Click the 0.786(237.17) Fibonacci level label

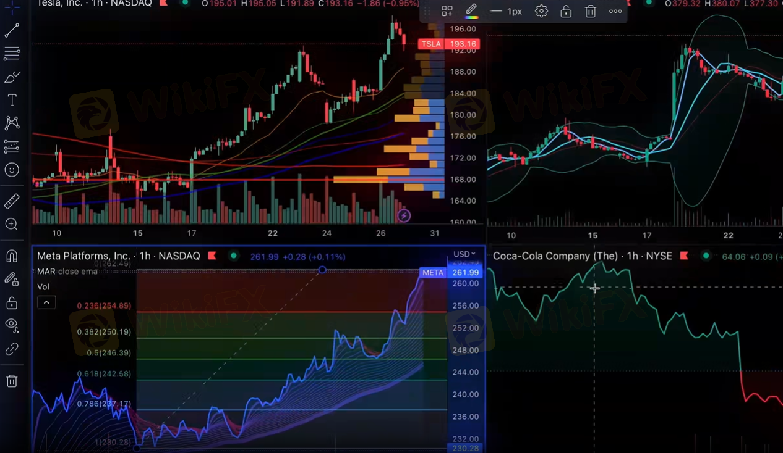[x=104, y=404]
